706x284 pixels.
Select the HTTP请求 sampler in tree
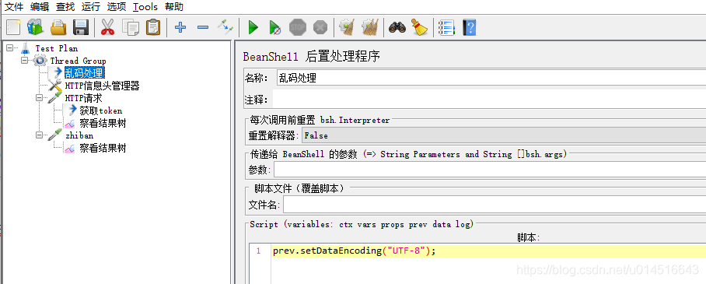pyautogui.click(x=84, y=98)
